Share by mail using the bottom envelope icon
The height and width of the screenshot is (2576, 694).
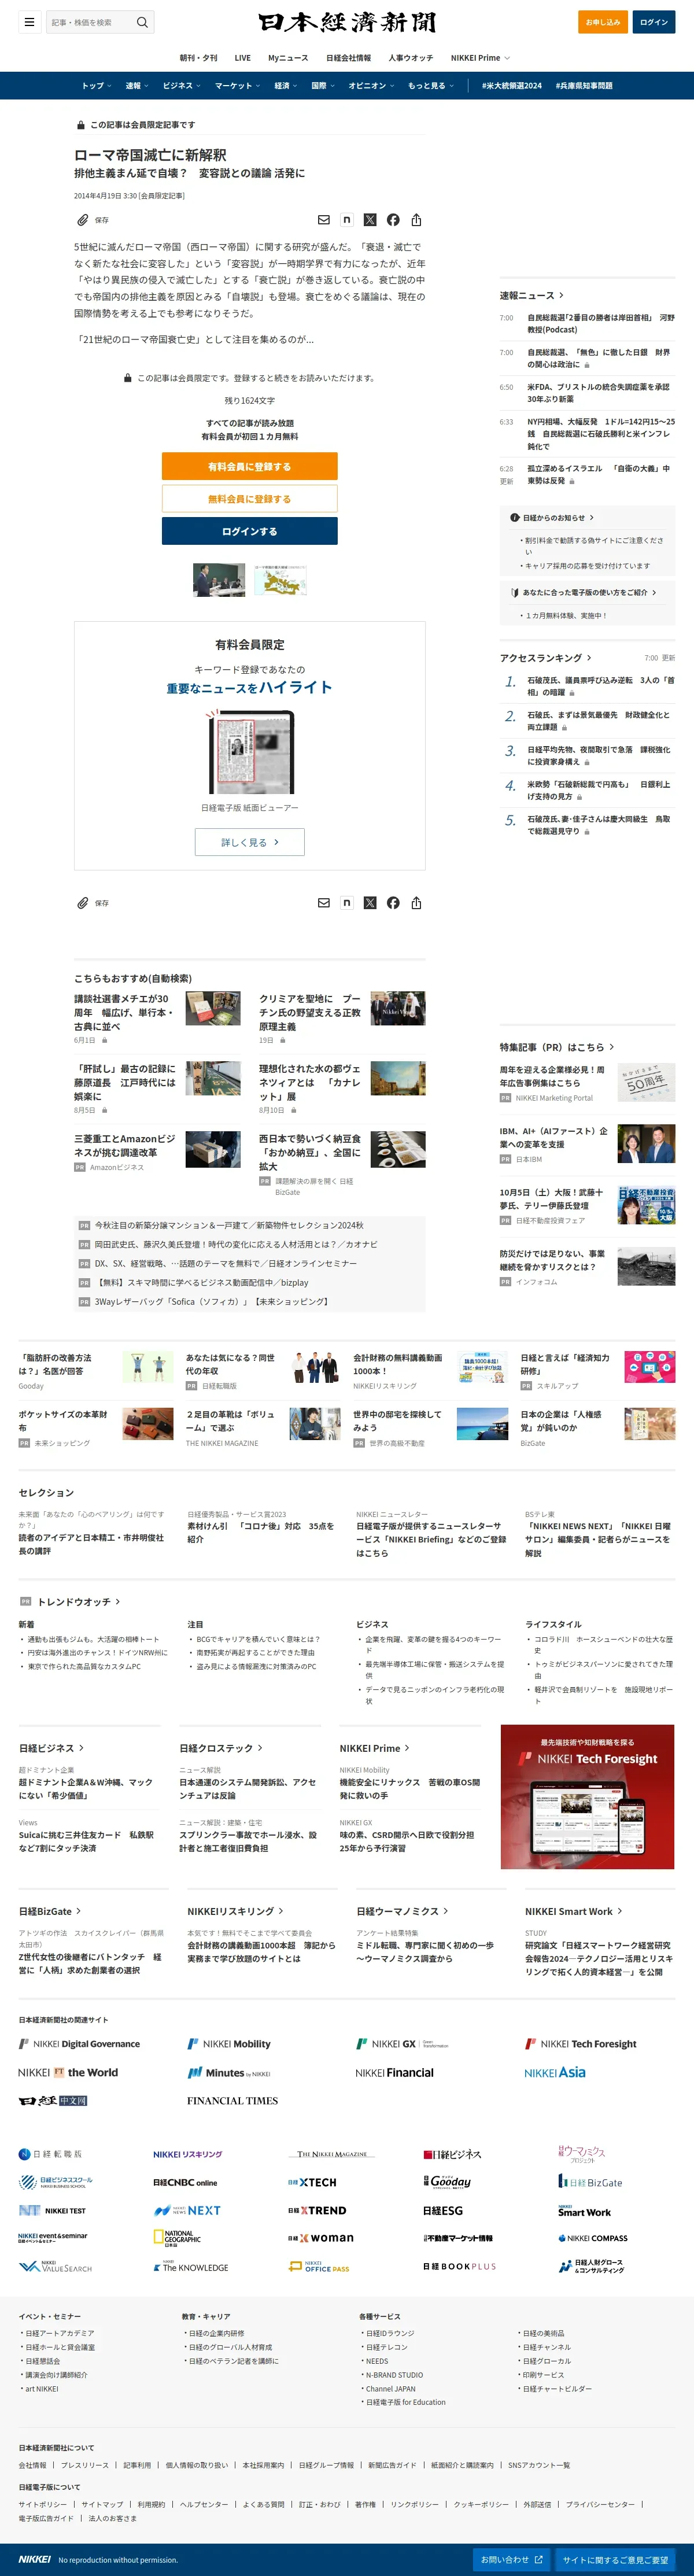click(323, 903)
